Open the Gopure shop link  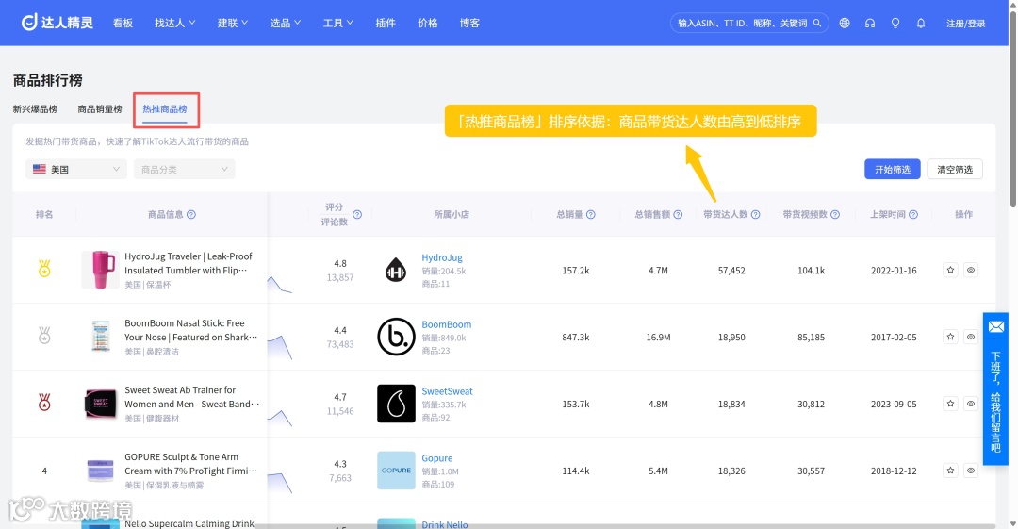(437, 458)
